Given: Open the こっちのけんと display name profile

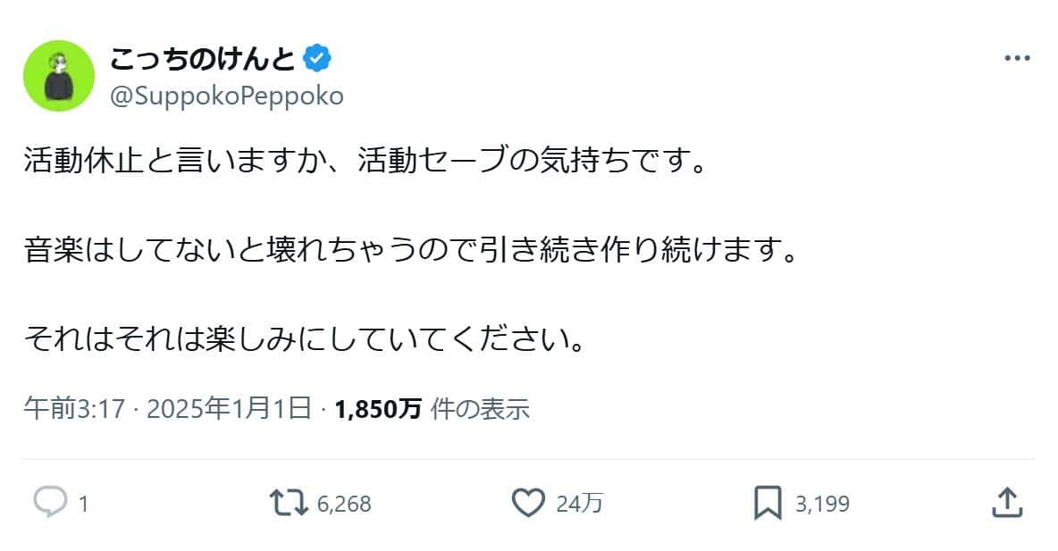Looking at the screenshot, I should coord(204,60).
